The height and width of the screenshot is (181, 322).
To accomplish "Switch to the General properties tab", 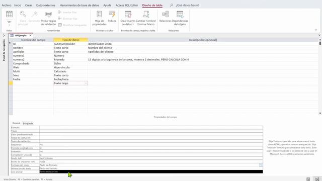I will tap(16, 123).
